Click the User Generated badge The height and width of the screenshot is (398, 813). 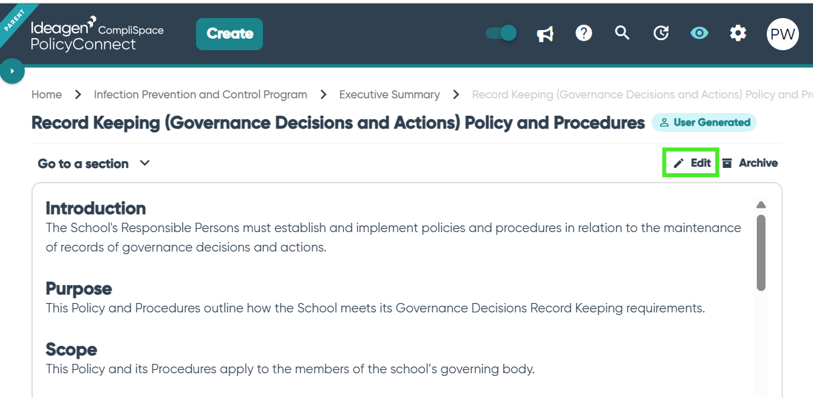click(704, 122)
